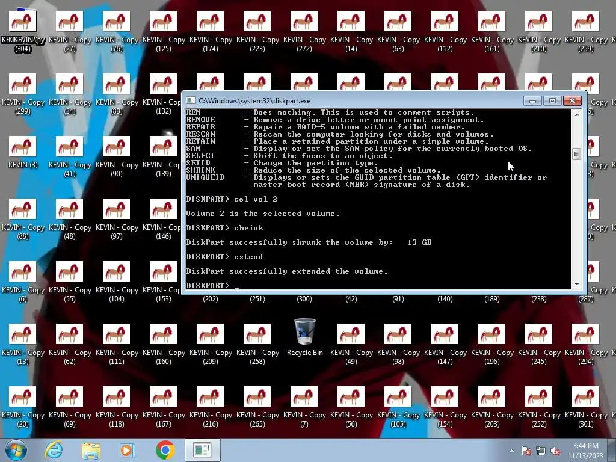
Task: Select KEVIN - Copy (20) icon
Action: [23, 407]
